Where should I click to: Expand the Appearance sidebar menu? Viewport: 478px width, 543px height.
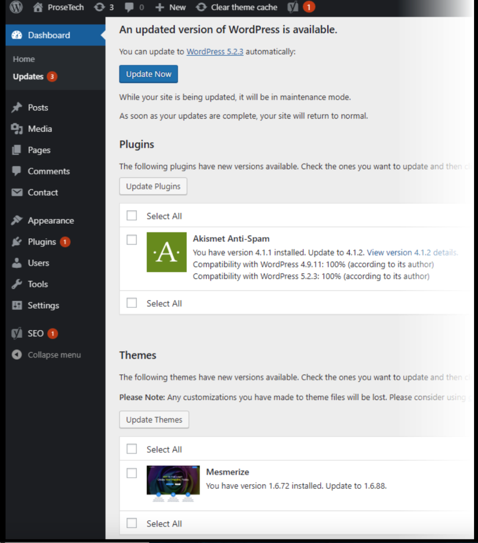(50, 221)
